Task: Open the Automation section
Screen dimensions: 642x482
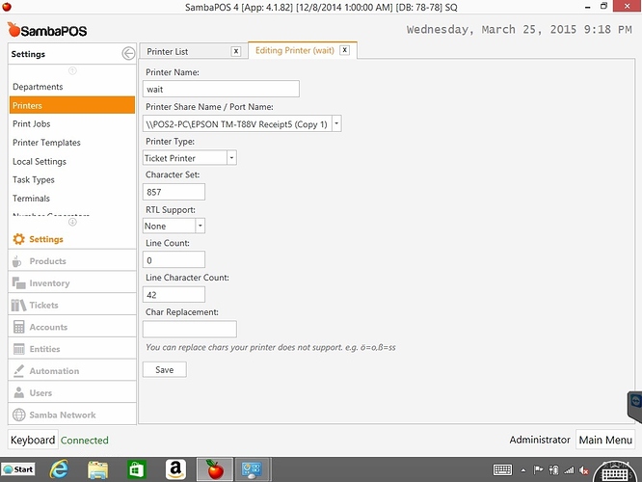Action: [x=72, y=370]
